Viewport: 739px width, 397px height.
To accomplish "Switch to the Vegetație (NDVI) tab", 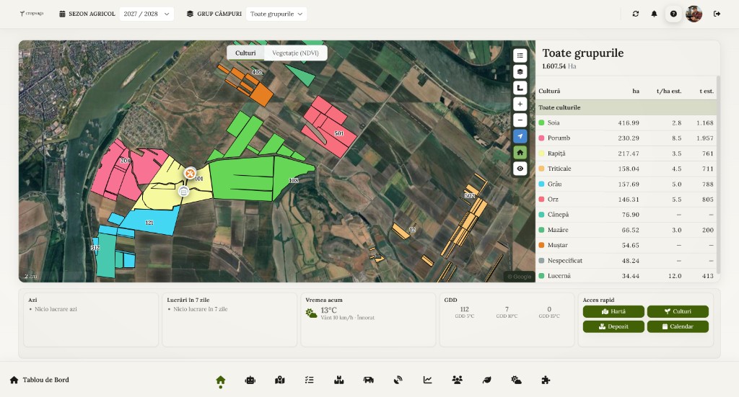I will coord(295,53).
